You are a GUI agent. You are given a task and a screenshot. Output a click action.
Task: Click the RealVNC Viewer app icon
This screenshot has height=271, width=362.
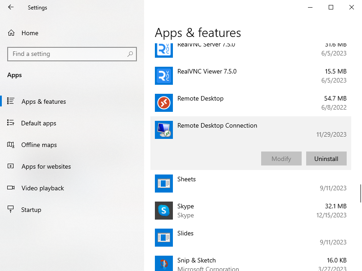tap(163, 76)
